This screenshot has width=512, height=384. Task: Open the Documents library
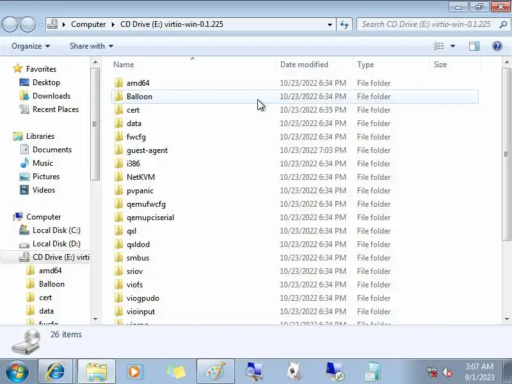[52, 150]
